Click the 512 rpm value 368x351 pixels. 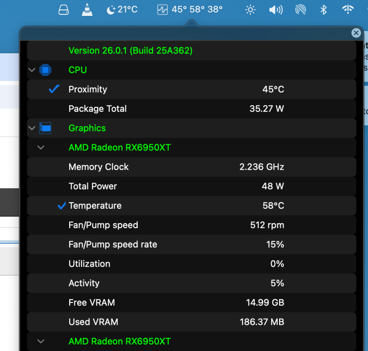267,225
